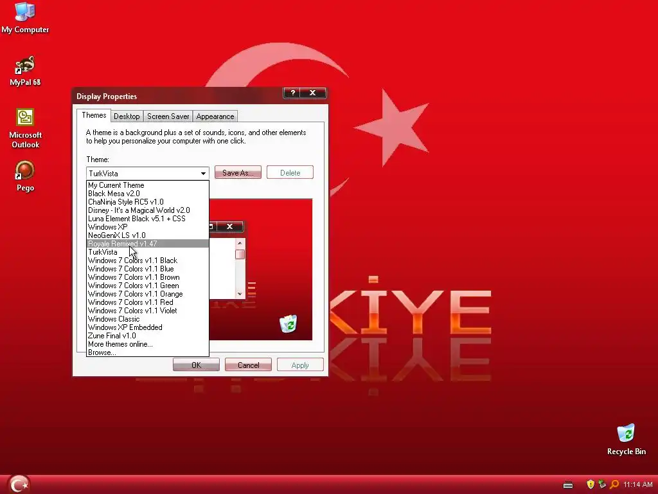
Task: Choose Windows 7 Colors v1.1 Orange
Action: [x=148, y=294]
